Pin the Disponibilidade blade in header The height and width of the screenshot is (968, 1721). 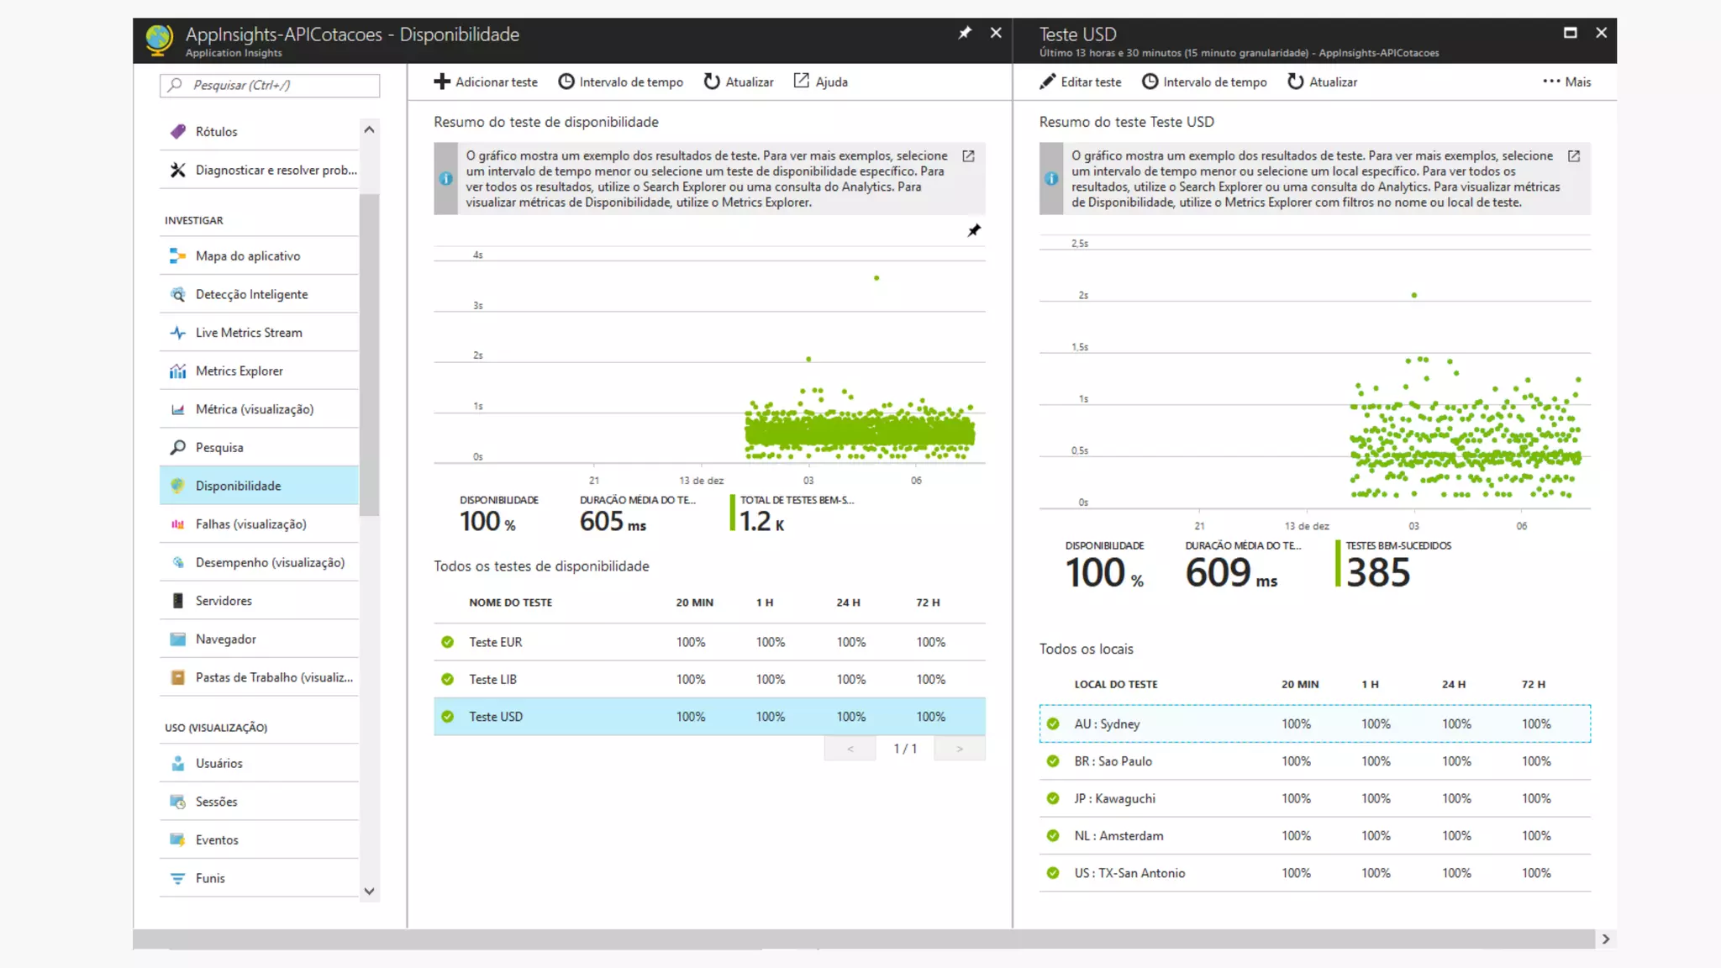click(965, 33)
